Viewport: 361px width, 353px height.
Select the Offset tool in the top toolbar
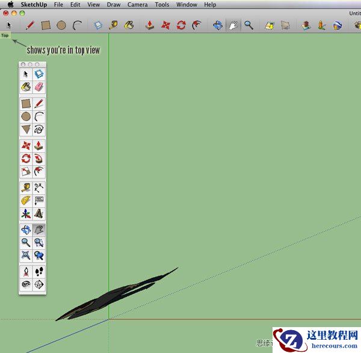pos(197,25)
